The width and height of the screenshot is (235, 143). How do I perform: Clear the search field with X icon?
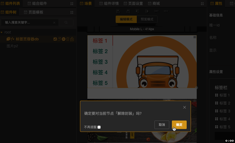[x=54, y=22]
